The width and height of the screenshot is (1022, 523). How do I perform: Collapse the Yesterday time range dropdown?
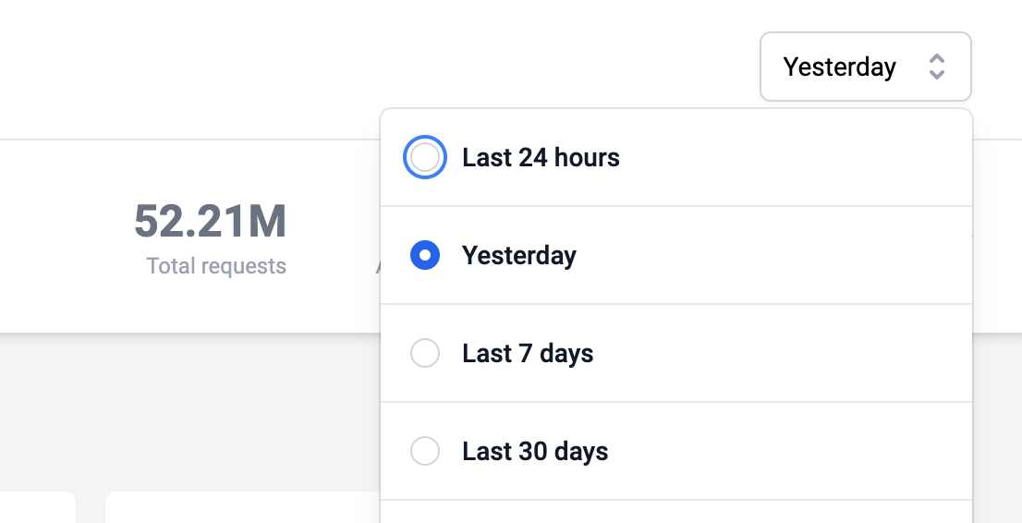866,67
